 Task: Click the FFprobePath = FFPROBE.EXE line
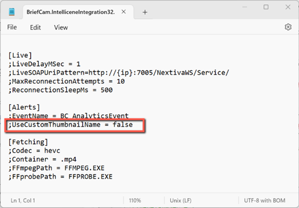pyautogui.click(x=60, y=177)
